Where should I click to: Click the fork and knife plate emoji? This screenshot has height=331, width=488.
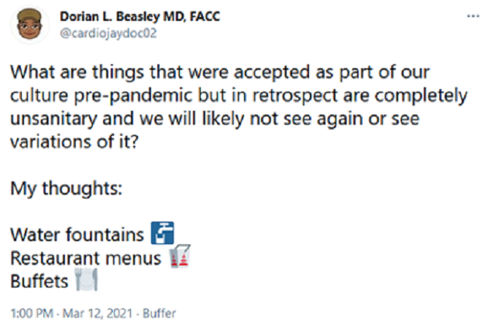coord(84,281)
